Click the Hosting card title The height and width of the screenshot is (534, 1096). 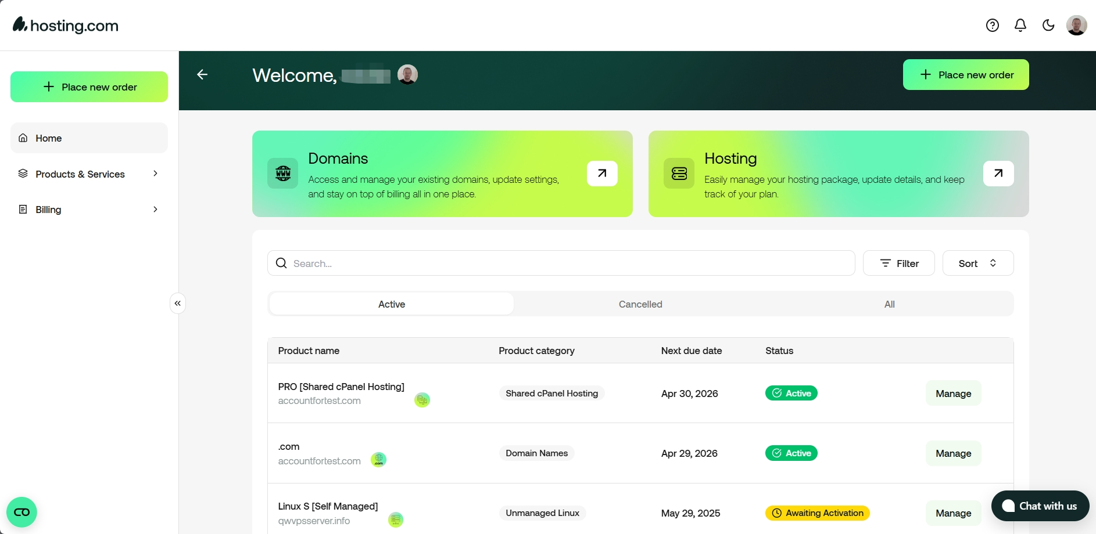tap(730, 158)
